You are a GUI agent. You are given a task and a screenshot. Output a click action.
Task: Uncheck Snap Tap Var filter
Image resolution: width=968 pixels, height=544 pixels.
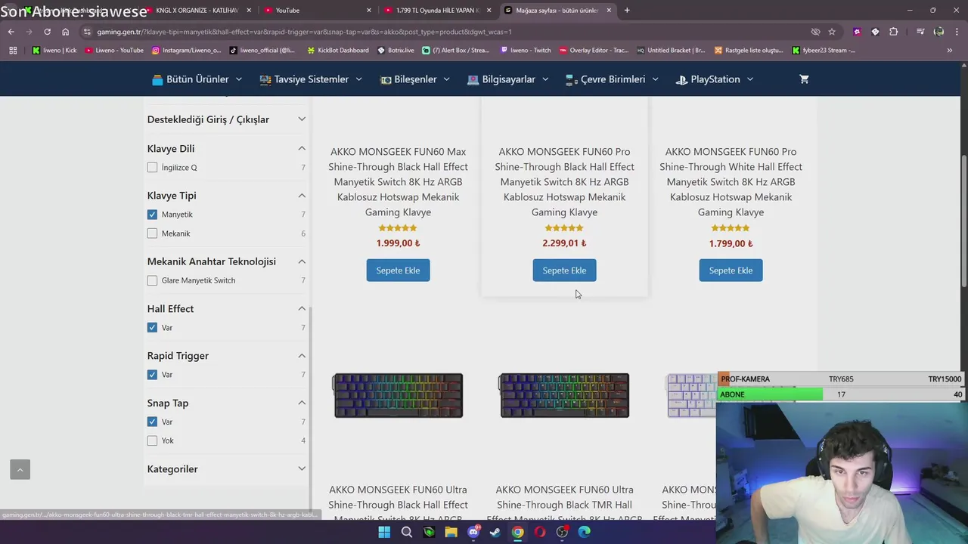click(152, 422)
